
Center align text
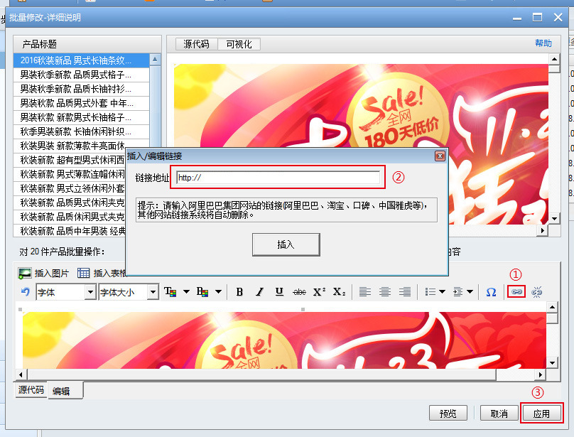(385, 292)
